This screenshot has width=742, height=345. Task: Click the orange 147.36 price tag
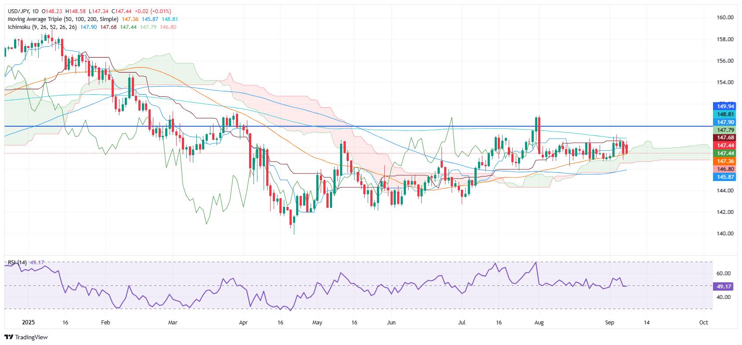coord(725,161)
